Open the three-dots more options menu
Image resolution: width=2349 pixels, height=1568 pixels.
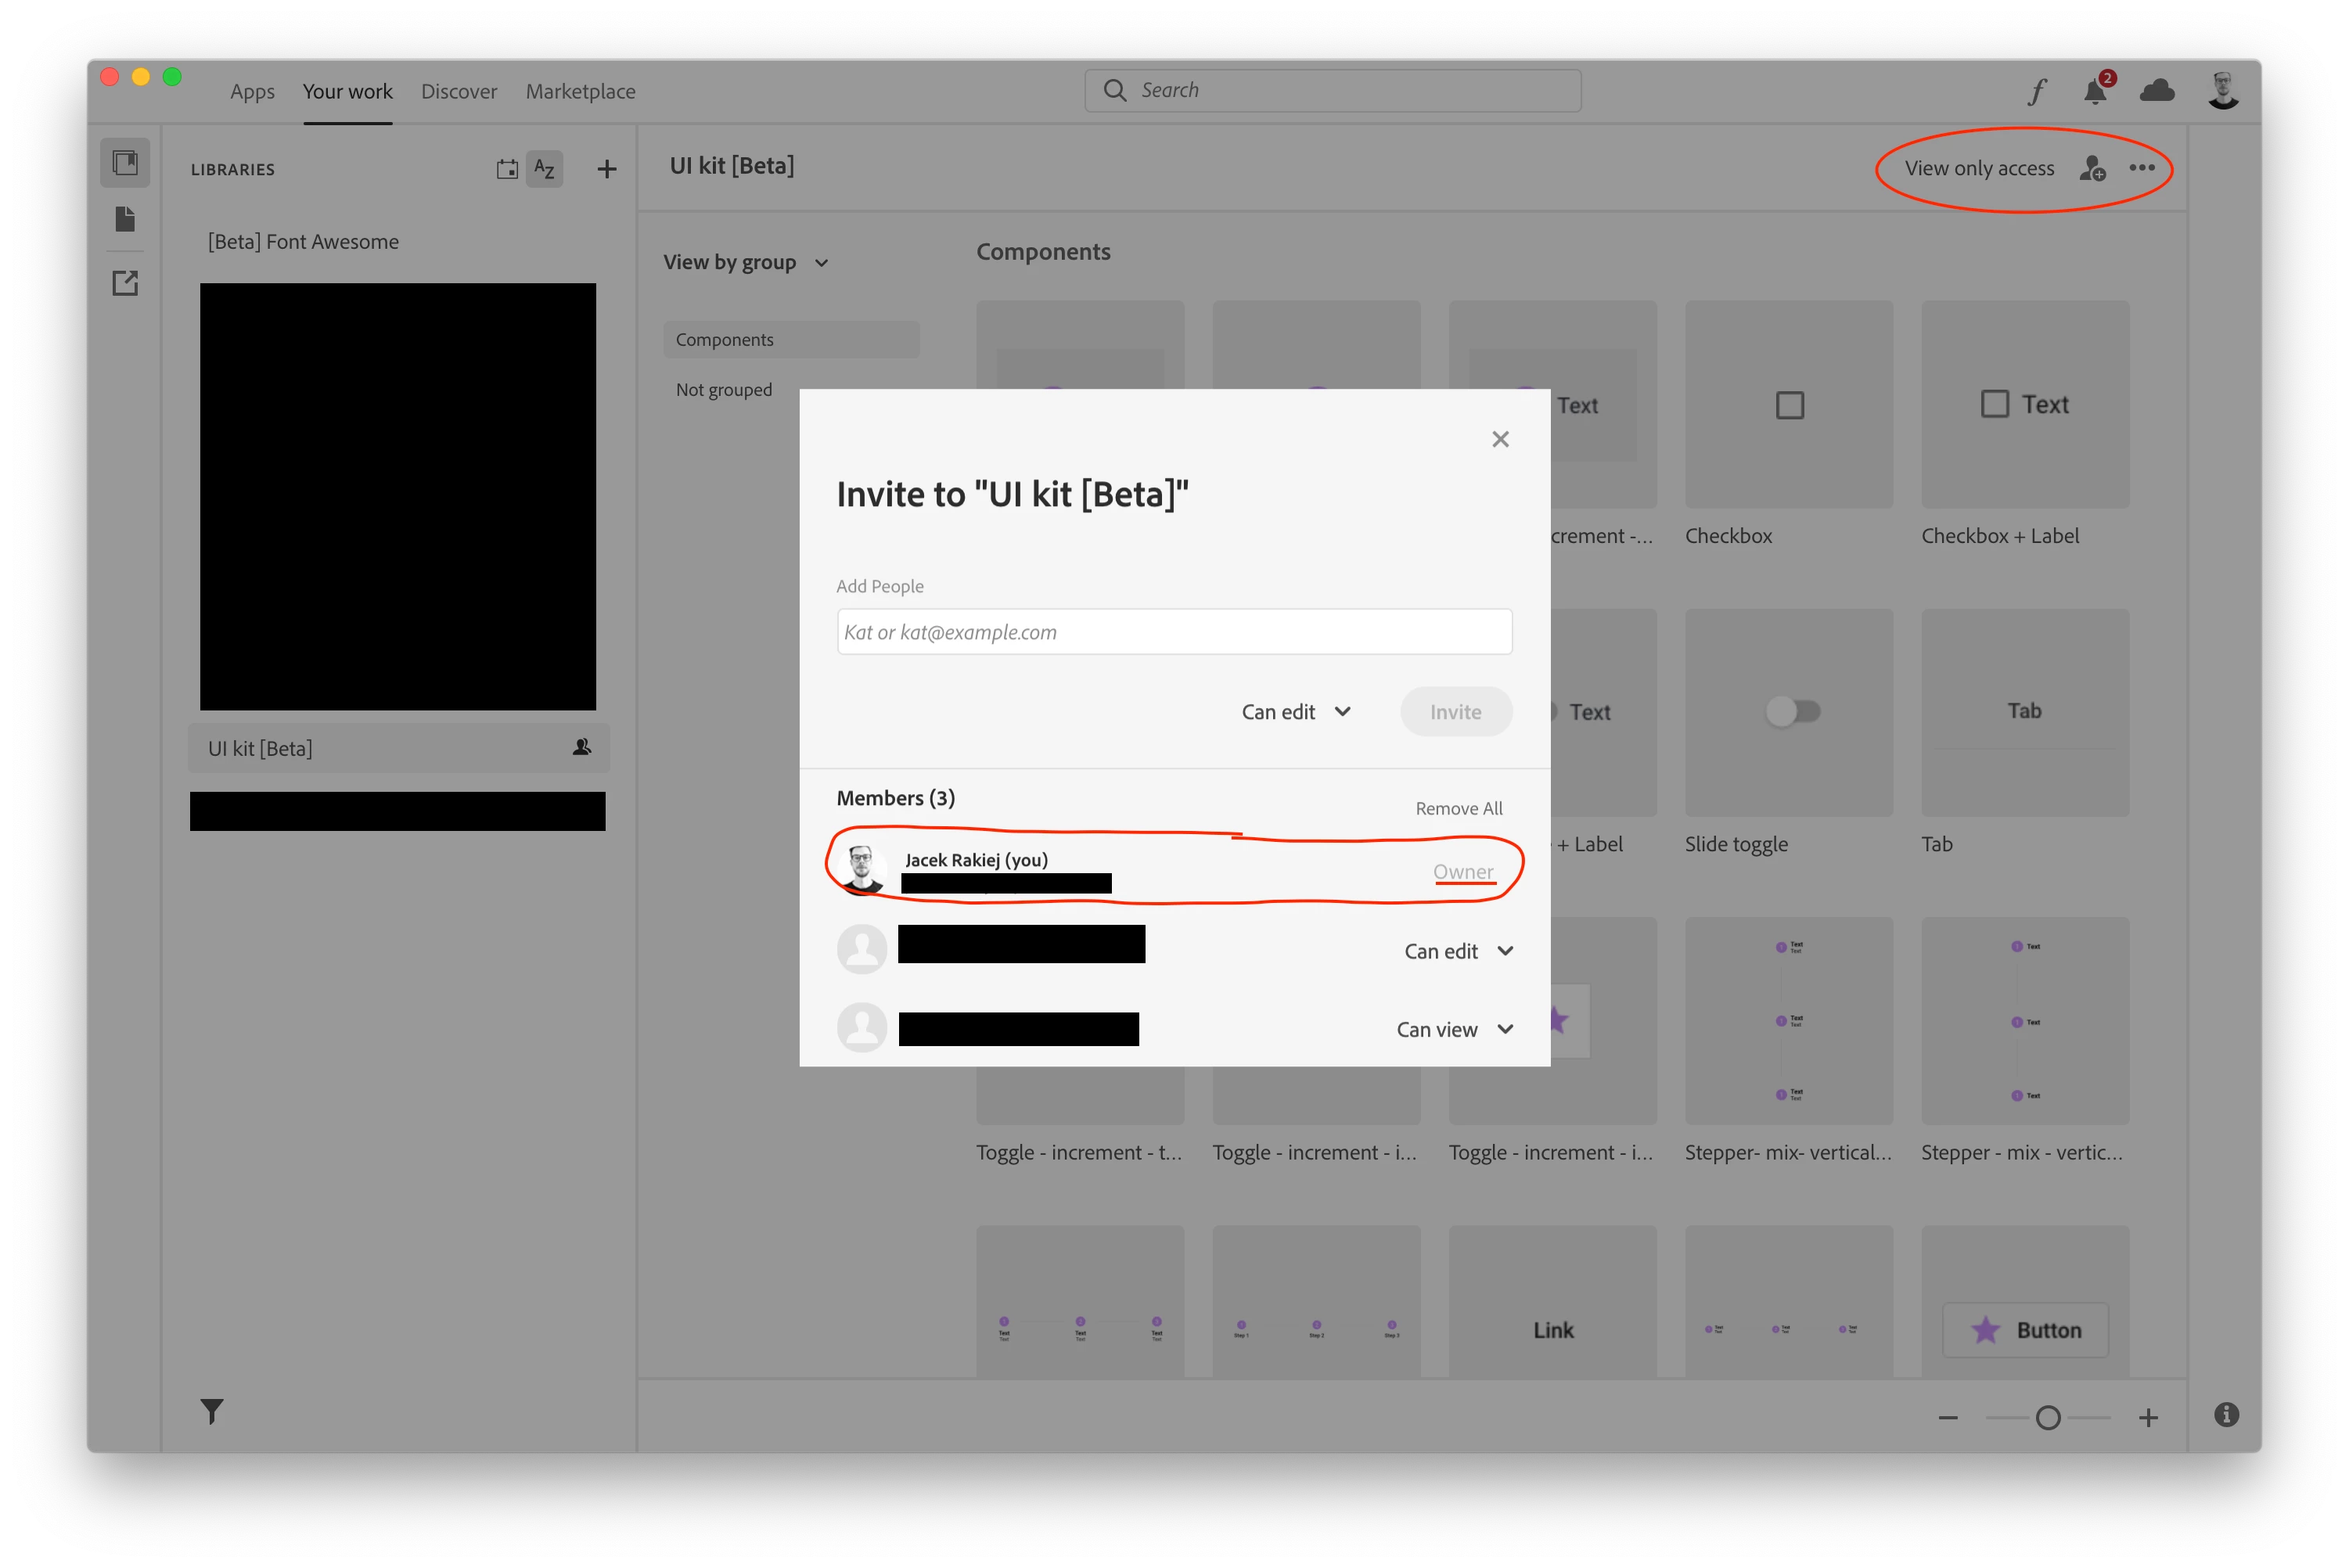coord(2142,168)
